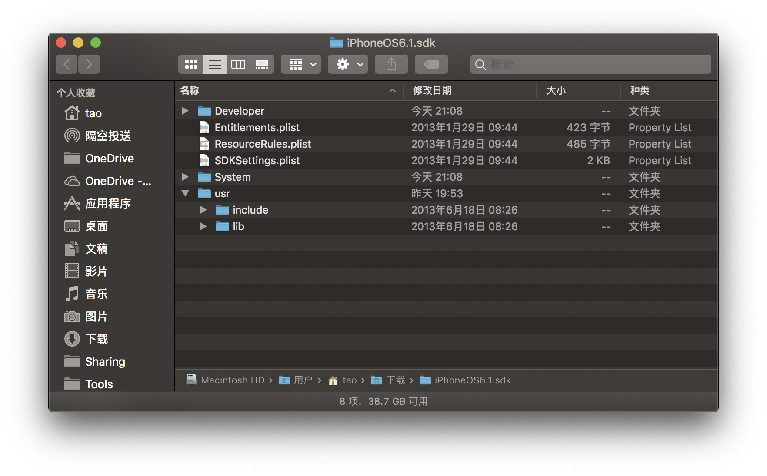Sort by the 修改日期 column header

point(470,90)
